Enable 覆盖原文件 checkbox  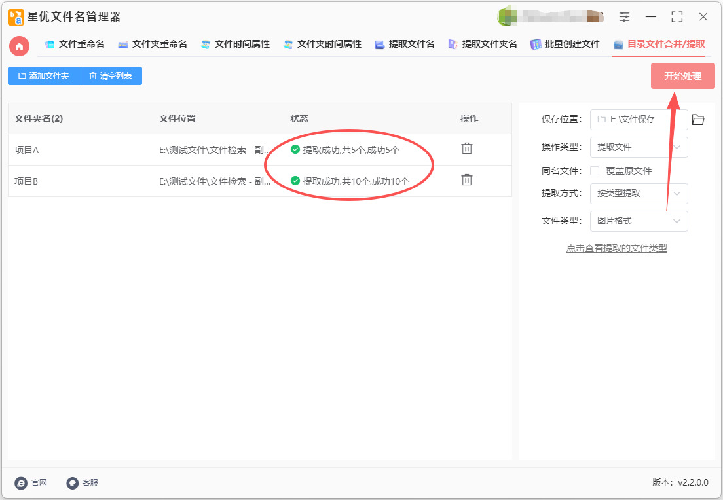tap(595, 171)
